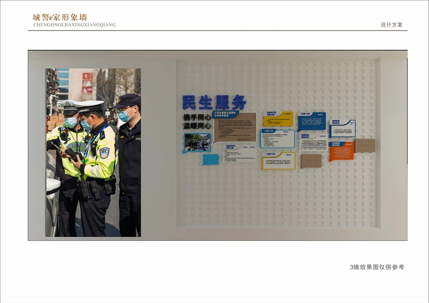Click the 3维效果图仅供参考 note text
429x303 pixels.
377,267
